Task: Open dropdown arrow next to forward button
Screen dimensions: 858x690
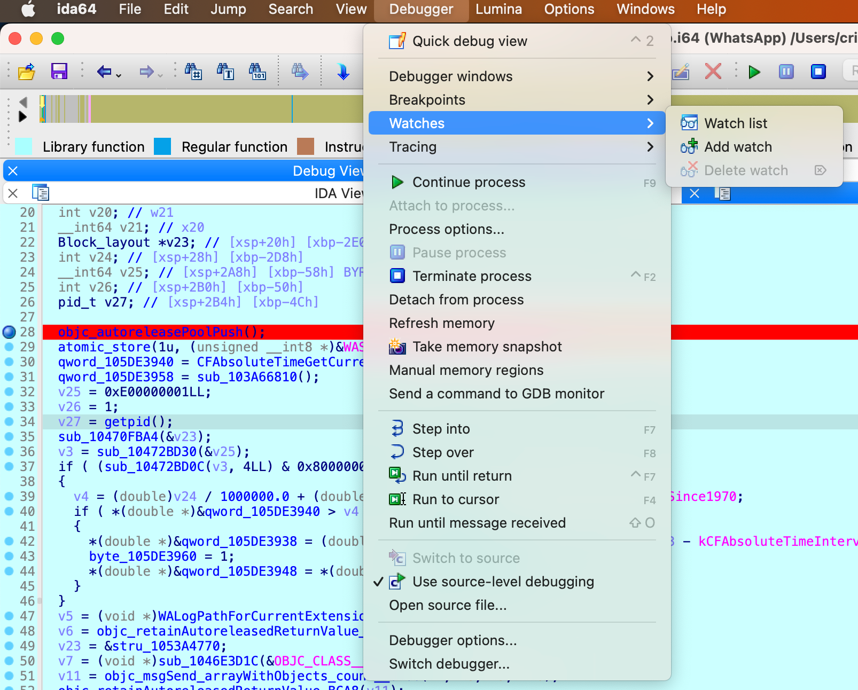Action: pos(160,75)
